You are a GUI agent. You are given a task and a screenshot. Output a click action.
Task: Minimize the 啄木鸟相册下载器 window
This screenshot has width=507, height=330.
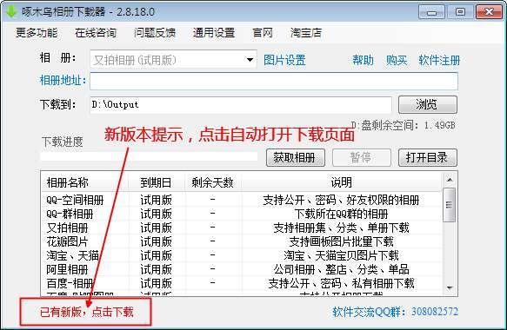coord(431,12)
